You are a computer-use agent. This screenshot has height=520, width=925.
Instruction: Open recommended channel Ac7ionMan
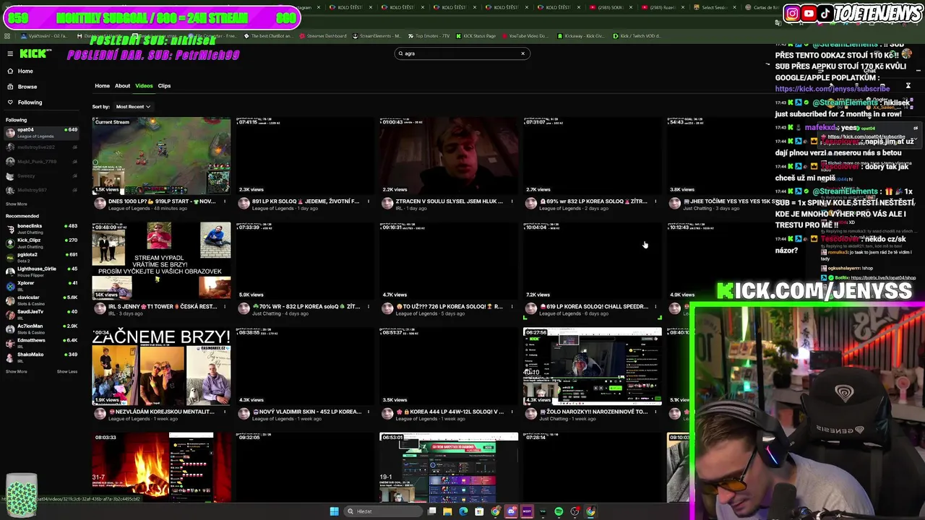pyautogui.click(x=41, y=329)
